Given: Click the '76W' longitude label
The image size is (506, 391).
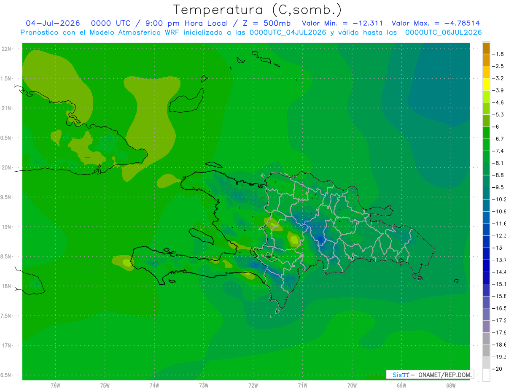Looking at the screenshot, I should [x=55, y=386].
